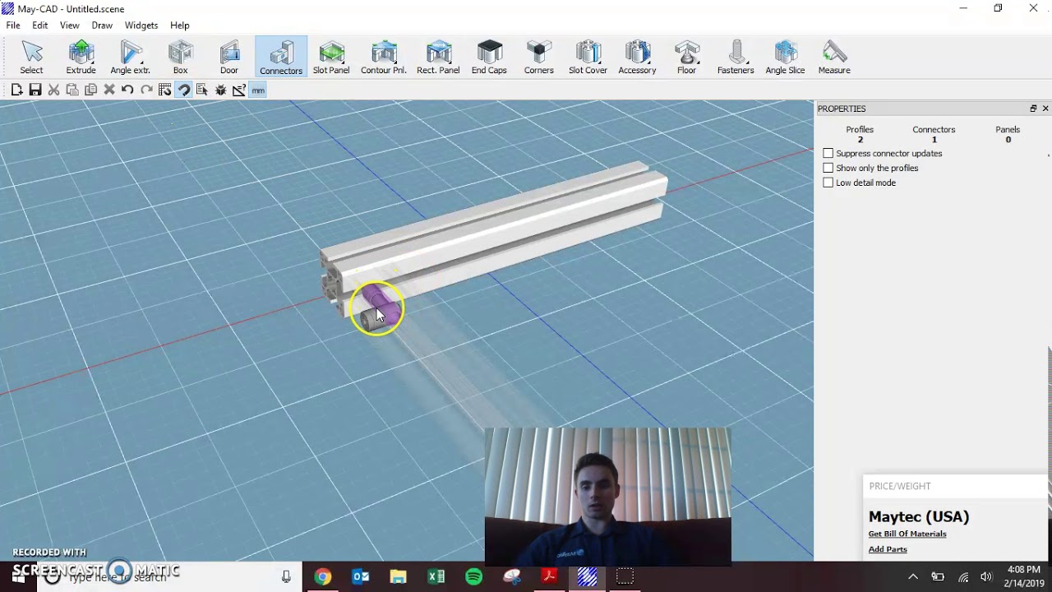
Task: Select the Measure tool
Action: point(834,57)
